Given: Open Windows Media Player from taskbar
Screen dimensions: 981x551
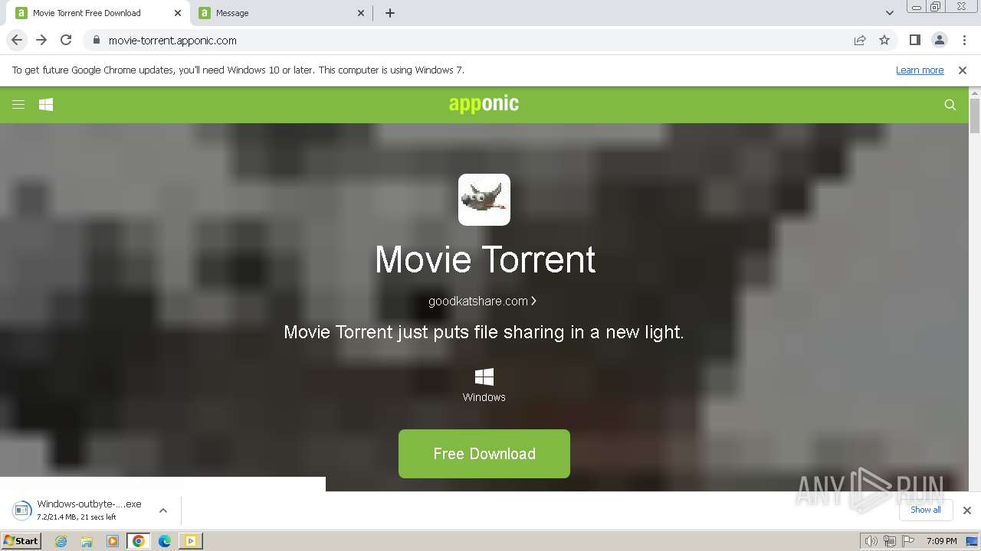Looking at the screenshot, I should click(x=113, y=541).
